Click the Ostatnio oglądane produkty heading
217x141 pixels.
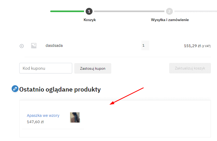click(60, 89)
